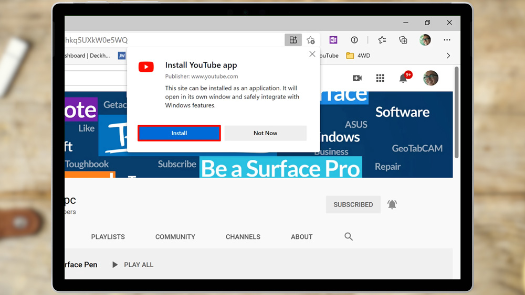Click the 'Publisher: www.youtube.com' text
This screenshot has height=295, width=525.
pos(202,76)
